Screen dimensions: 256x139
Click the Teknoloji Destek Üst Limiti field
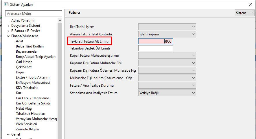pos(155,48)
